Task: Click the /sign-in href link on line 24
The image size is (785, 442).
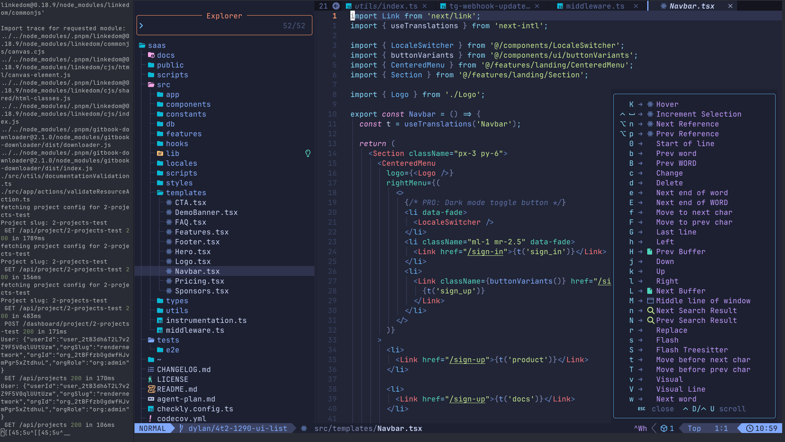Action: [x=485, y=252]
